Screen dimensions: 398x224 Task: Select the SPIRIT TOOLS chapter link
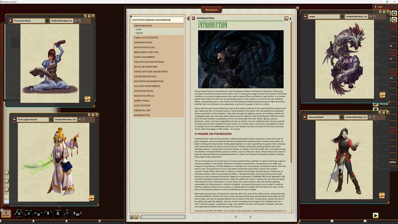coord(142,100)
